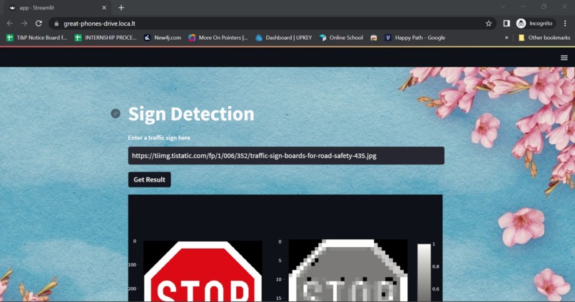This screenshot has height=302, width=575.
Task: Open Chrome three-dot menu
Action: pos(565,24)
